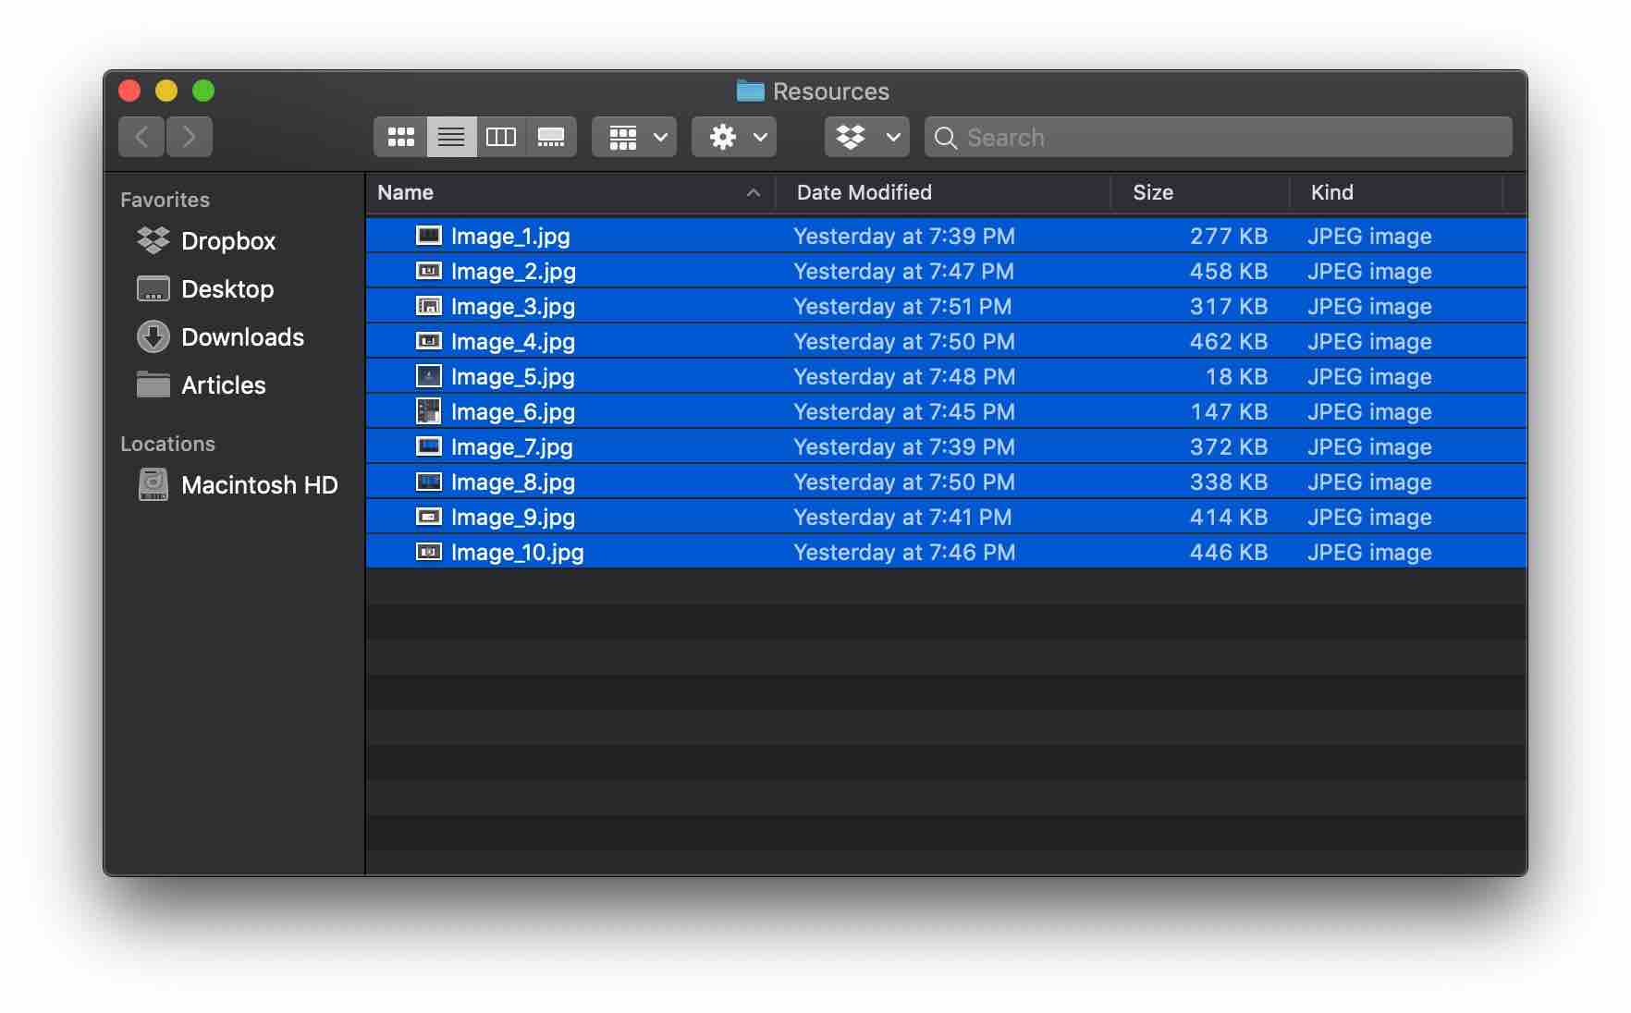Screen dimensions: 1631x1013
Task: Select Image_8.jpg file name
Action: [513, 482]
